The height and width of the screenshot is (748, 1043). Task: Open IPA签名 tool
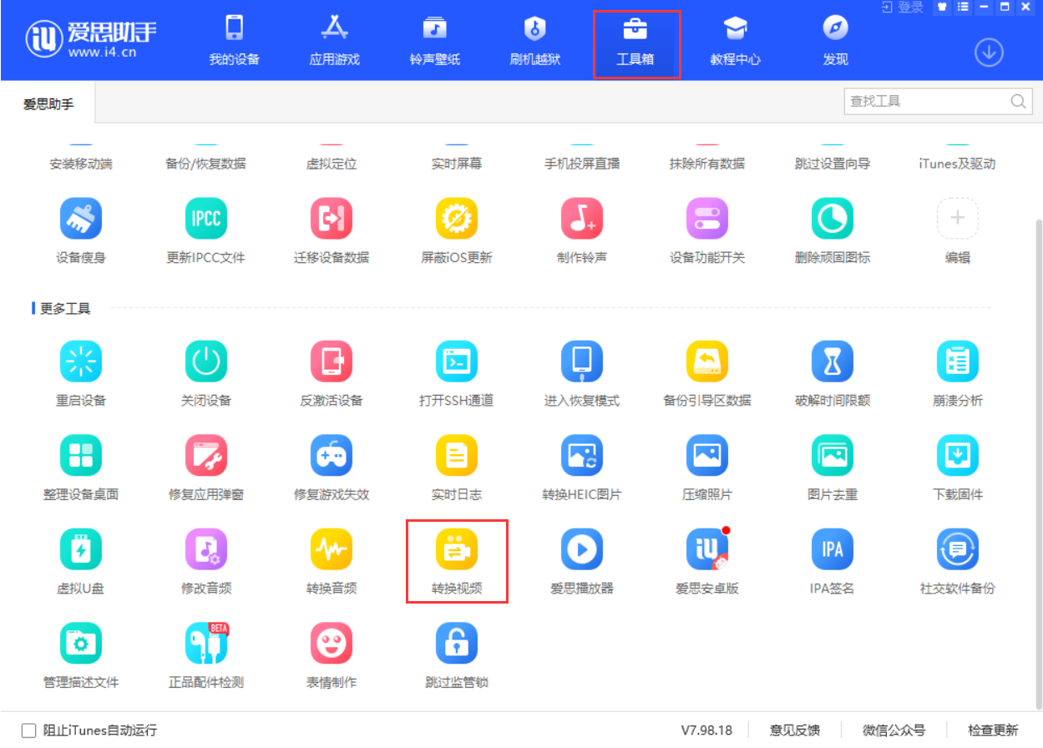tap(833, 549)
